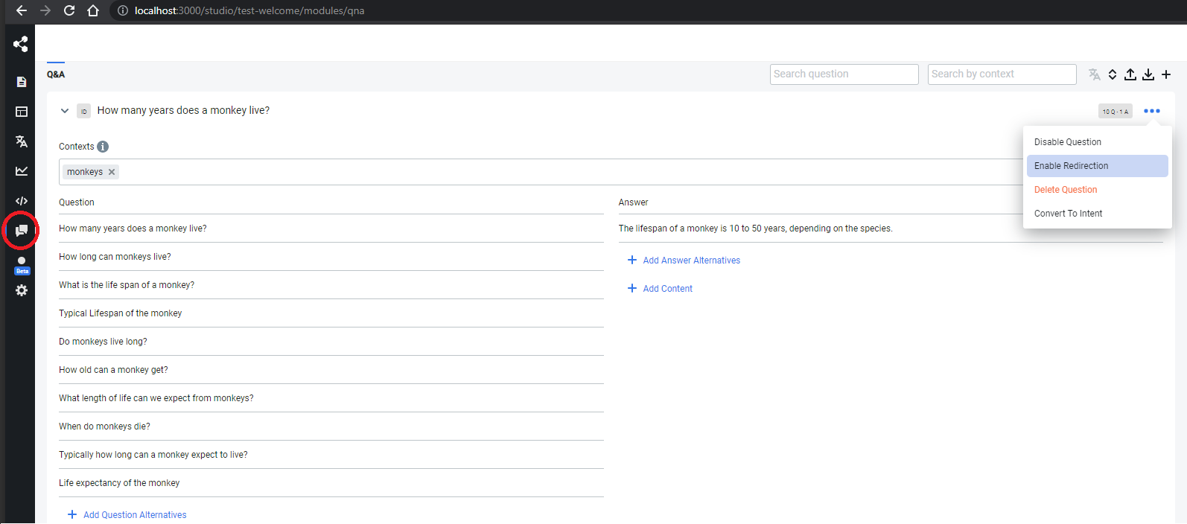Click the plus icon to add a question
Viewport: 1187px width, 524px height.
[x=1166, y=74]
